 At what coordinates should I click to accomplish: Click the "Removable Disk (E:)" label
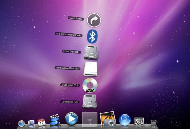pyautogui.click(x=68, y=68)
